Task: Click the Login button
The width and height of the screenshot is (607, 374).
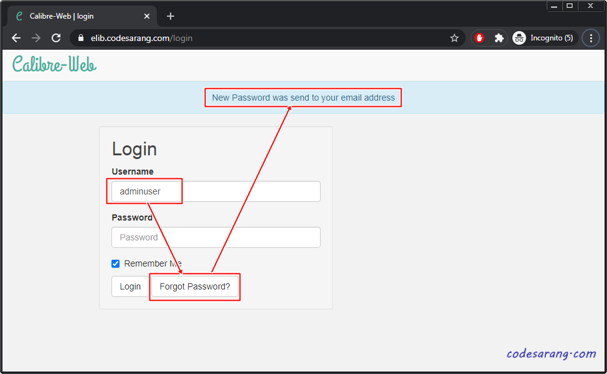Action: point(130,286)
